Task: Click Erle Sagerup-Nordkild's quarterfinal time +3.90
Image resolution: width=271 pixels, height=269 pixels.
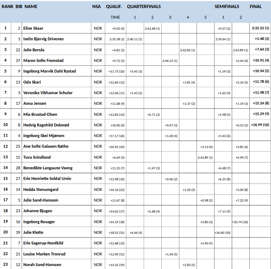Action: tap(205, 244)
